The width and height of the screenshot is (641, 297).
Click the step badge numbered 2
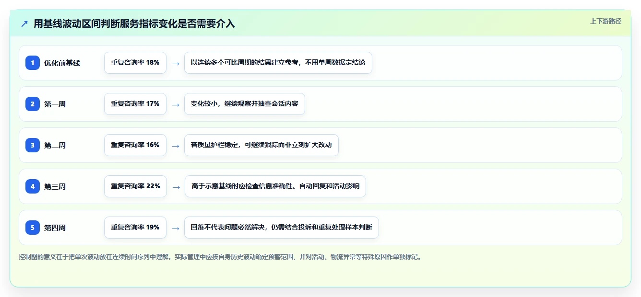coord(33,104)
